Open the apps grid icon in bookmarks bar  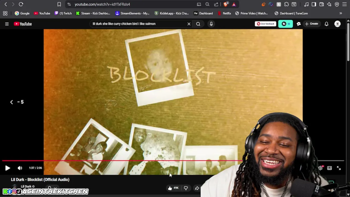(x=5, y=13)
